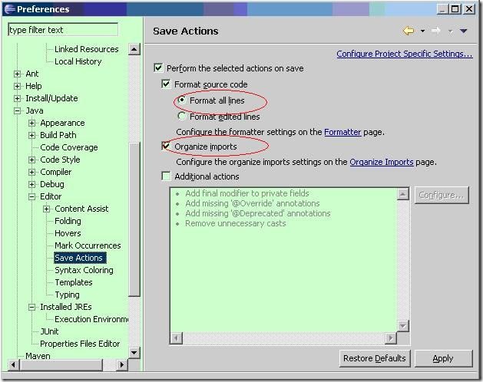The width and height of the screenshot is (483, 382).
Task: Toggle the Organize imports checkbox
Action: 166,147
